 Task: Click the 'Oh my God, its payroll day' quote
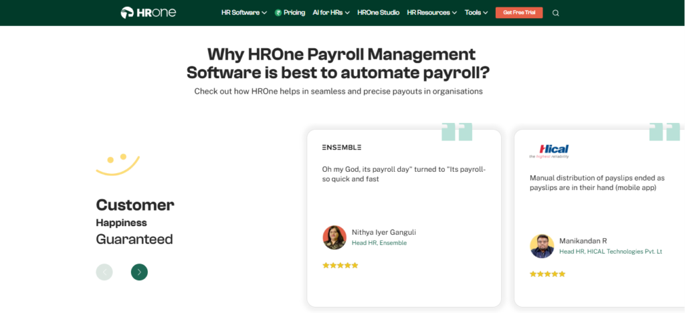[x=404, y=174]
